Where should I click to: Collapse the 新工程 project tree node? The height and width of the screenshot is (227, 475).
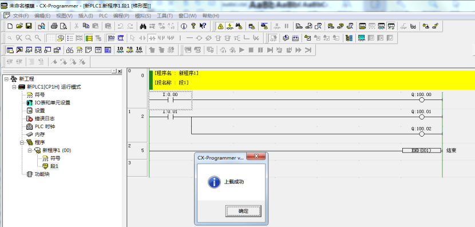6,79
